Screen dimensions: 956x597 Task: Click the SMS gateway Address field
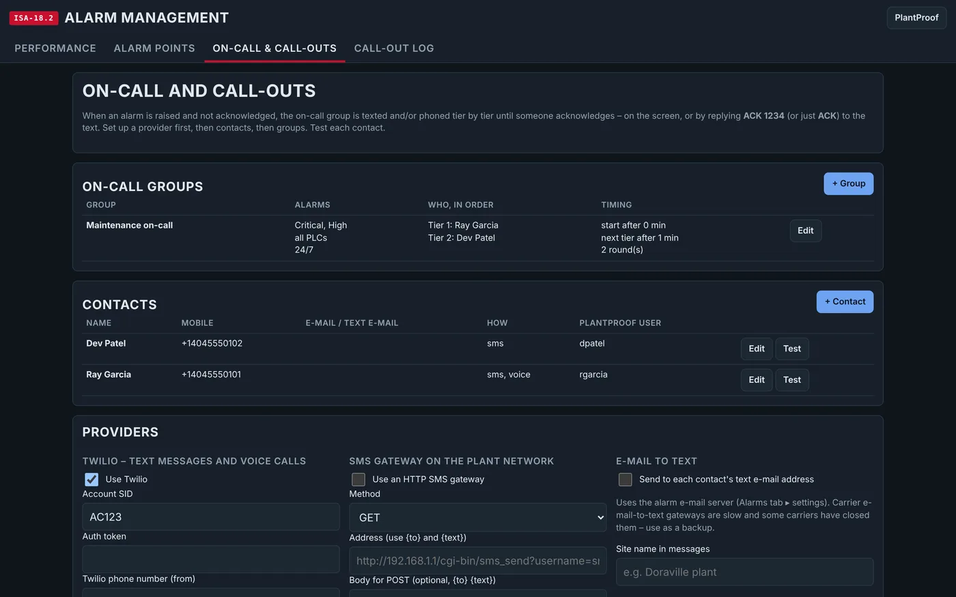click(x=478, y=561)
